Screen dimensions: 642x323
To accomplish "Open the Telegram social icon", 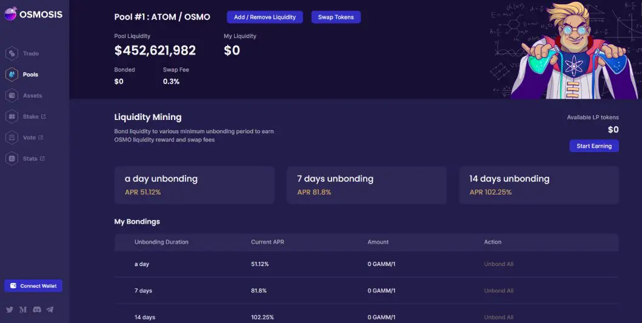I will 50,310.
